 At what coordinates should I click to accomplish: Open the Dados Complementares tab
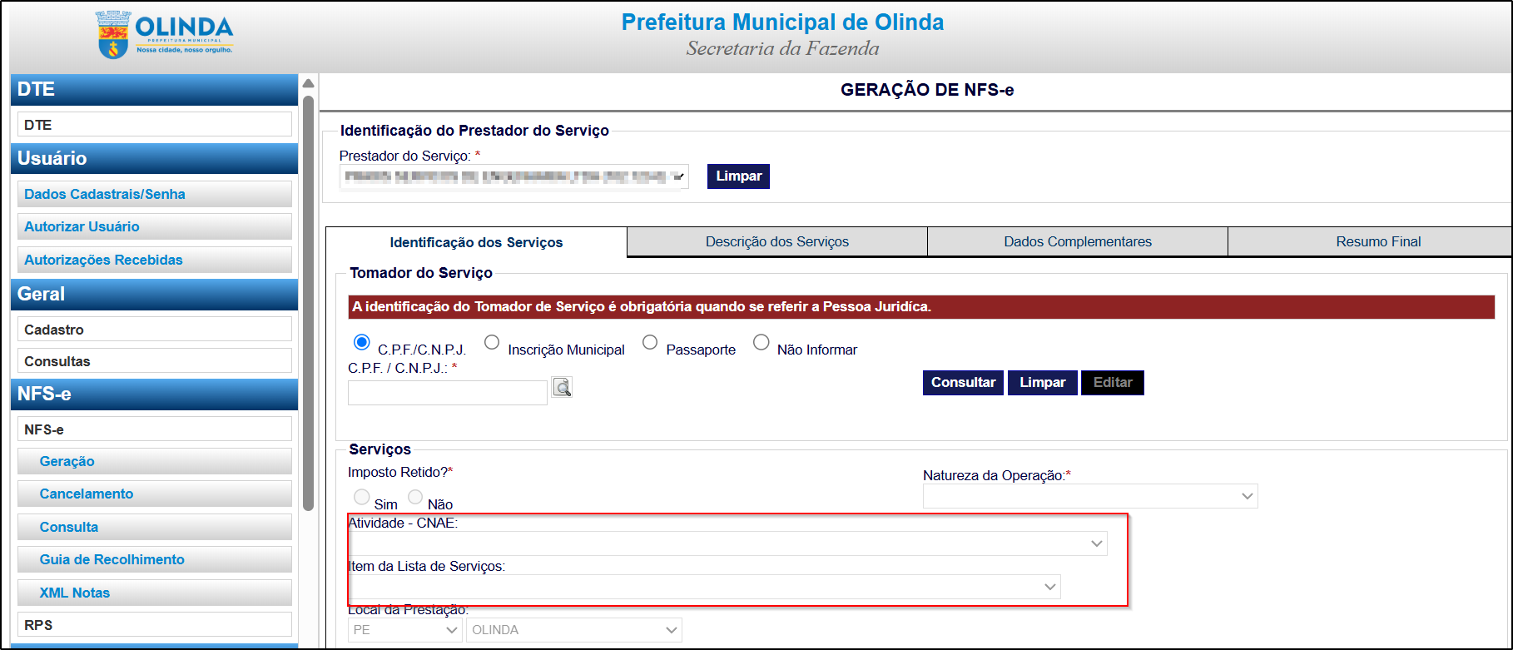click(x=1077, y=241)
